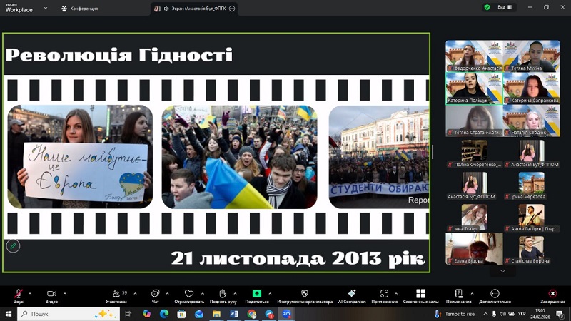Launch the AI Companion

tap(351, 294)
